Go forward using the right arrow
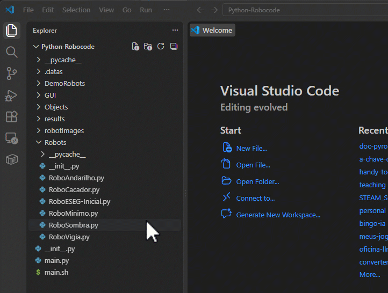388x293 pixels. click(x=214, y=10)
